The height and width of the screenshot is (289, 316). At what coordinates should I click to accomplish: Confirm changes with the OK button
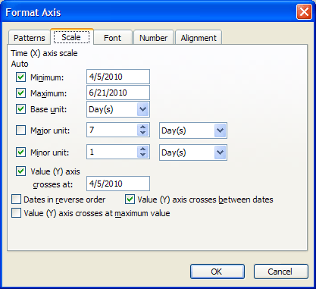click(x=217, y=272)
